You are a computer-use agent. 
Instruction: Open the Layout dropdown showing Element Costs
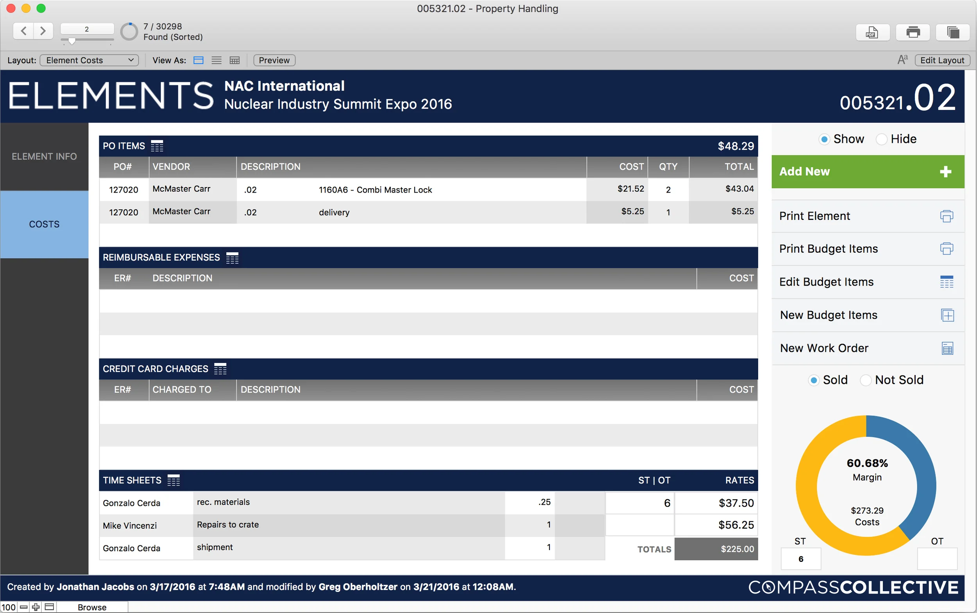[89, 61]
